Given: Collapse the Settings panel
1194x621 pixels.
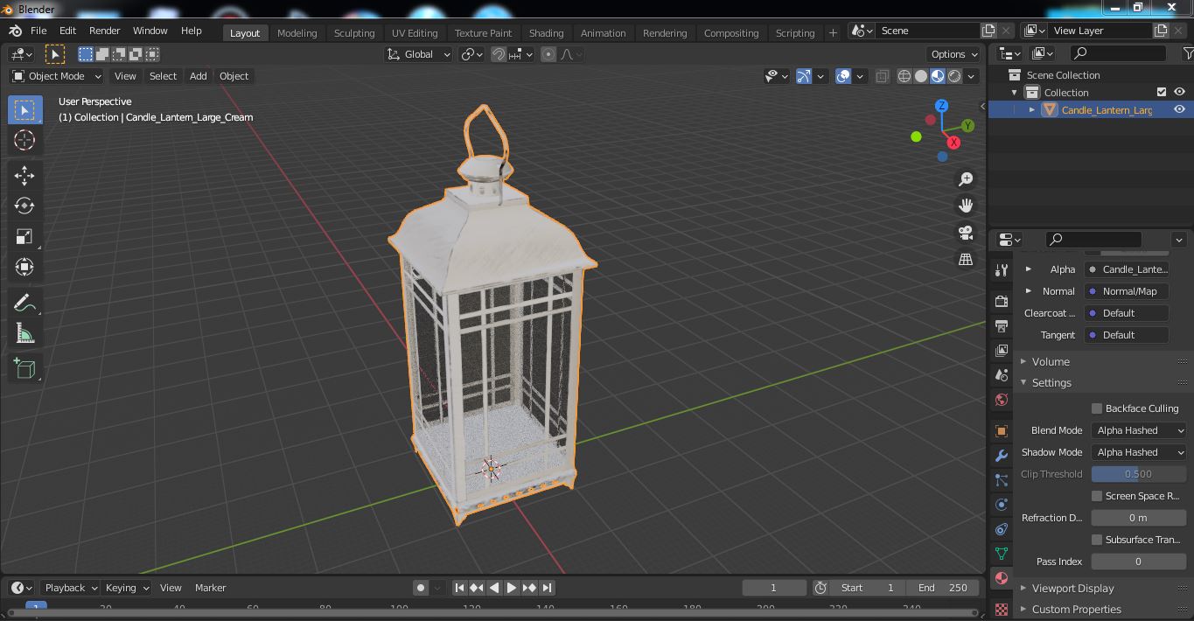Looking at the screenshot, I should [x=1051, y=382].
